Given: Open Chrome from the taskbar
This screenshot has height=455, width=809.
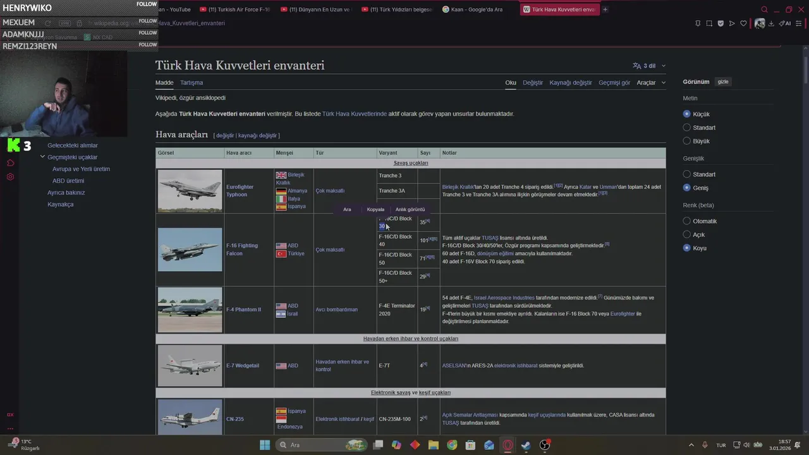Looking at the screenshot, I should click(452, 445).
